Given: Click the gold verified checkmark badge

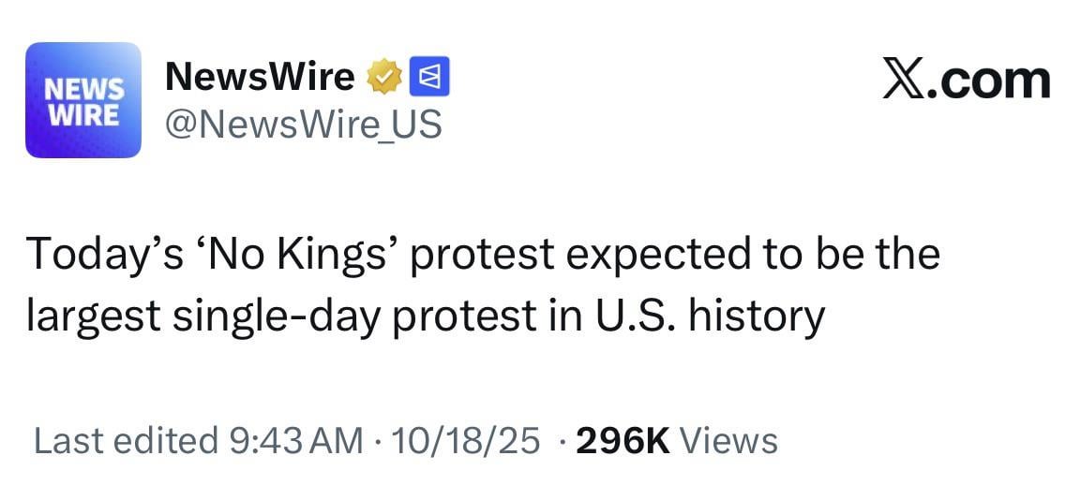Looking at the screenshot, I should tap(384, 78).
